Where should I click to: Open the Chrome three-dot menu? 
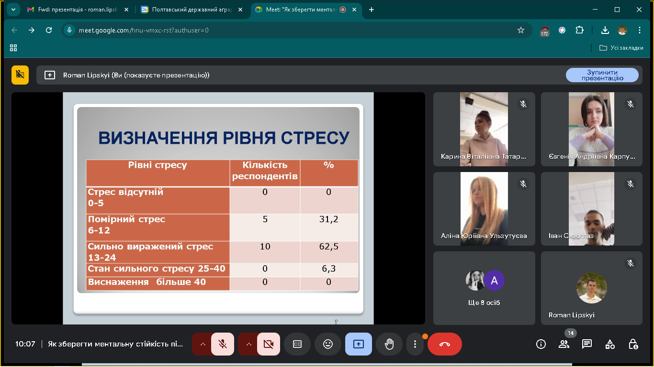[640, 30]
